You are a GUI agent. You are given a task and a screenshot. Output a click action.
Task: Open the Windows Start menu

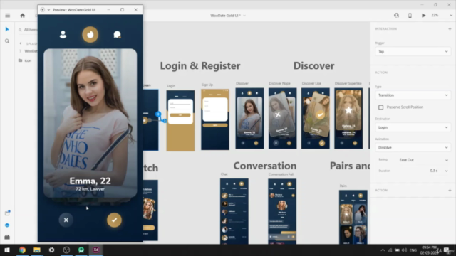point(7,250)
